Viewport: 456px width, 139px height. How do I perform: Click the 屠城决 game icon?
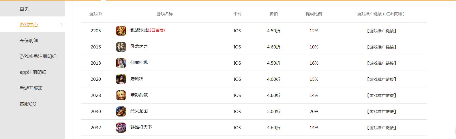pyautogui.click(x=121, y=79)
